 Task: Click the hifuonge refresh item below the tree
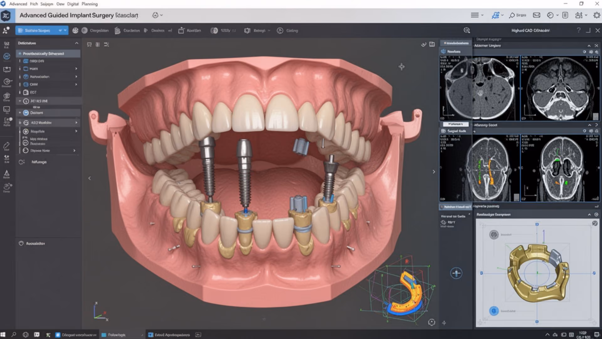point(33,162)
